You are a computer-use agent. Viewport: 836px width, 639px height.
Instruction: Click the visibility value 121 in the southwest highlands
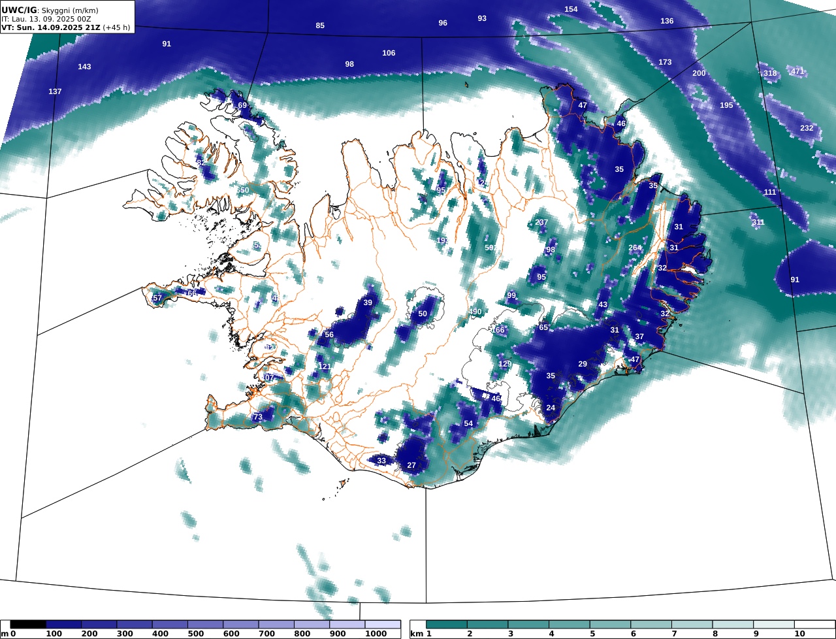(x=324, y=367)
